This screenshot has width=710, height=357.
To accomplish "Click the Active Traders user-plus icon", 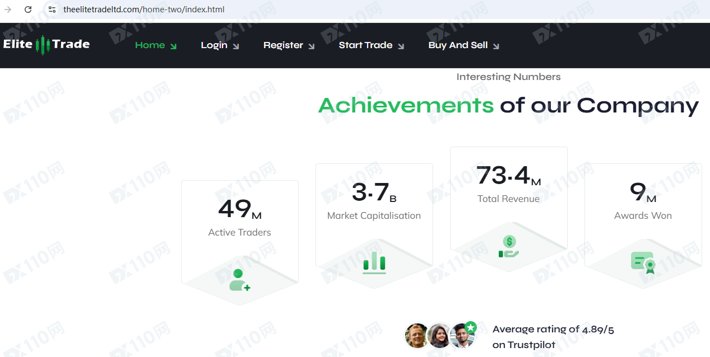I will click(x=239, y=280).
